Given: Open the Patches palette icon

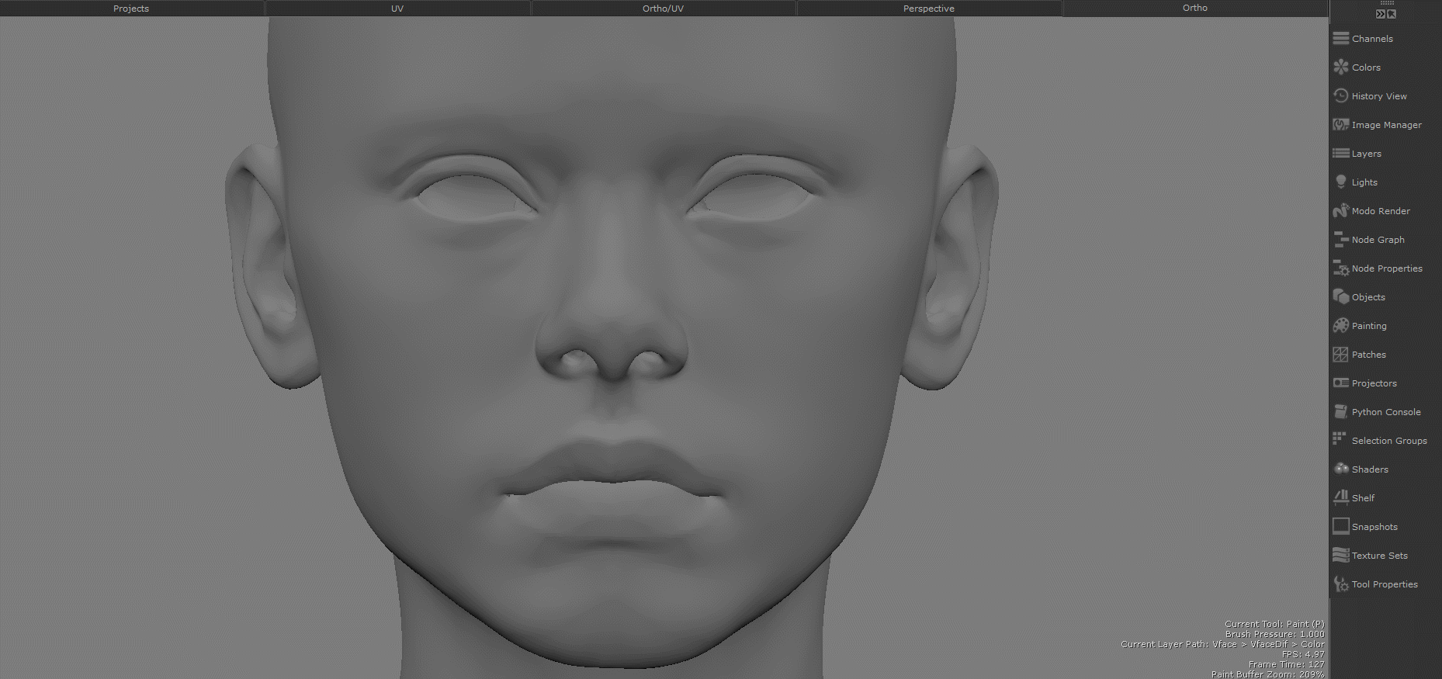Looking at the screenshot, I should (x=1340, y=354).
